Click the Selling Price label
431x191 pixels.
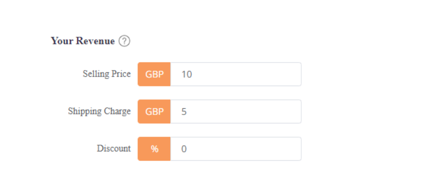tap(107, 74)
